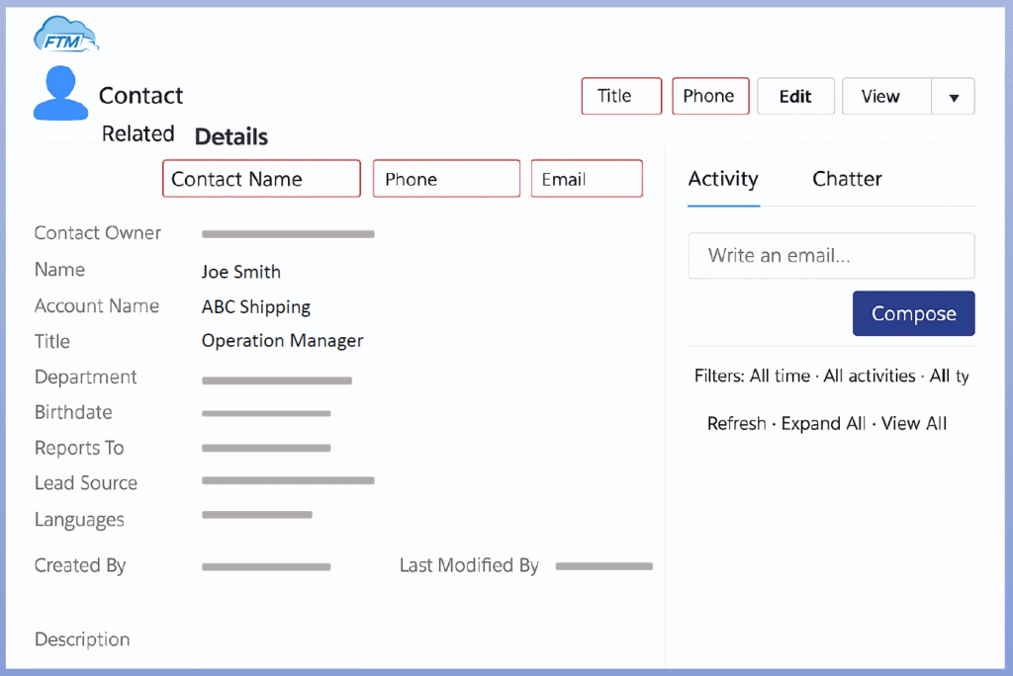Click the Expand All link
1013x676 pixels.
823,424
